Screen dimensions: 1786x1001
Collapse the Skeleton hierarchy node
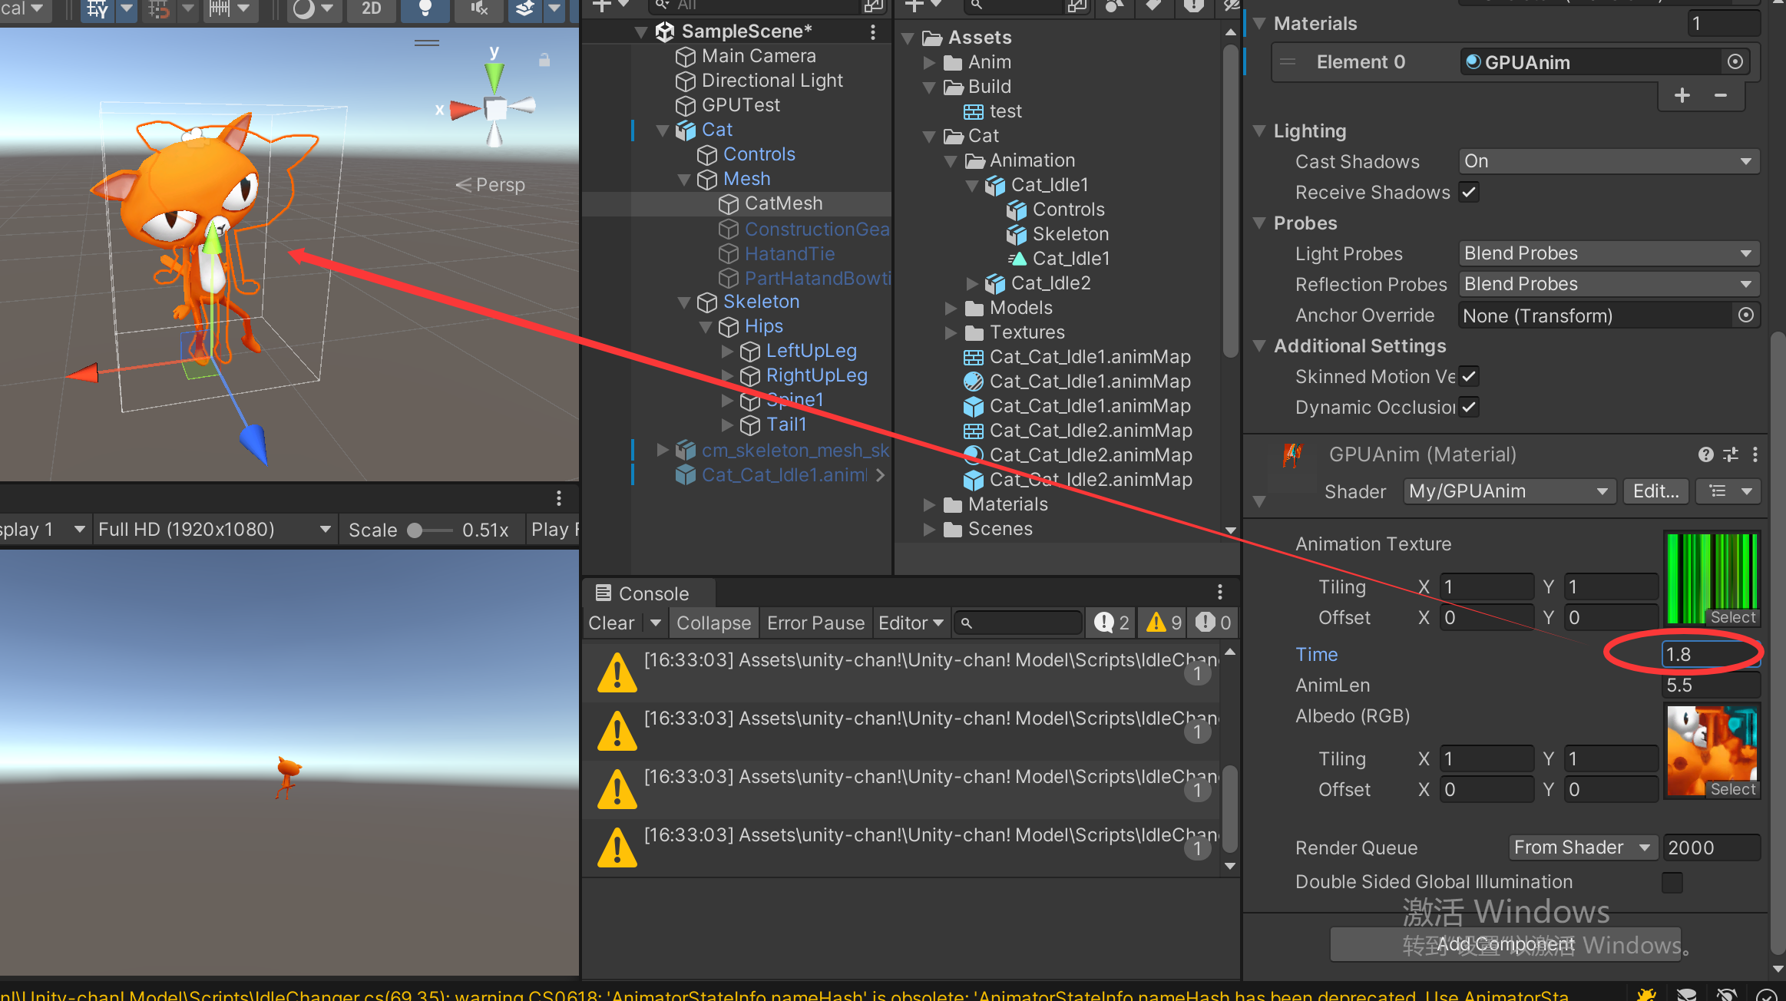pyautogui.click(x=683, y=302)
